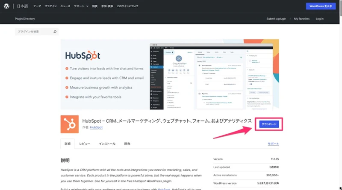Select the 詳細 tab

(68, 144)
